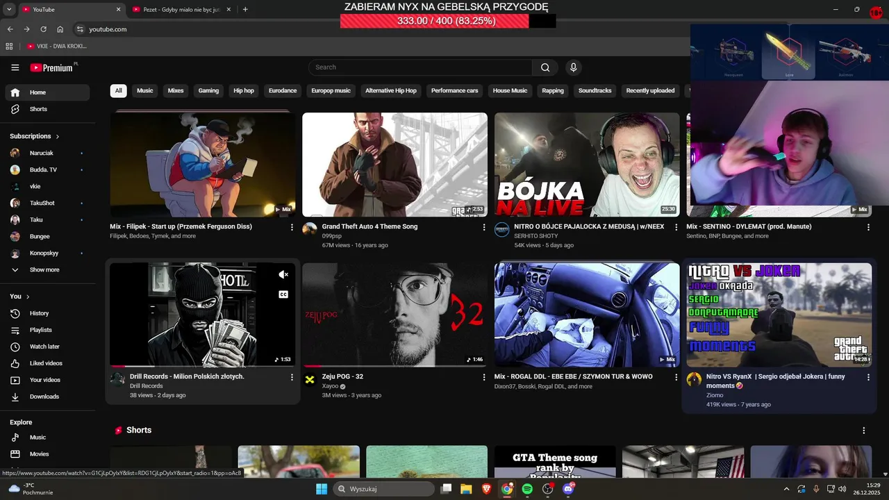The image size is (889, 500).
Task: Open the browser tab search dropdown
Action: point(10,10)
